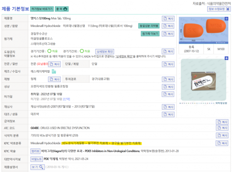Click the 출력 print button

tap(61, 9)
